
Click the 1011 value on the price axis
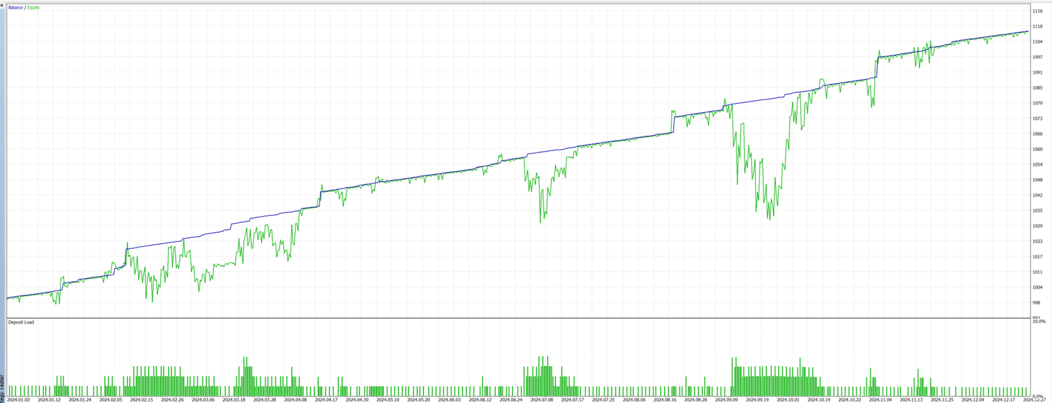pos(1037,272)
